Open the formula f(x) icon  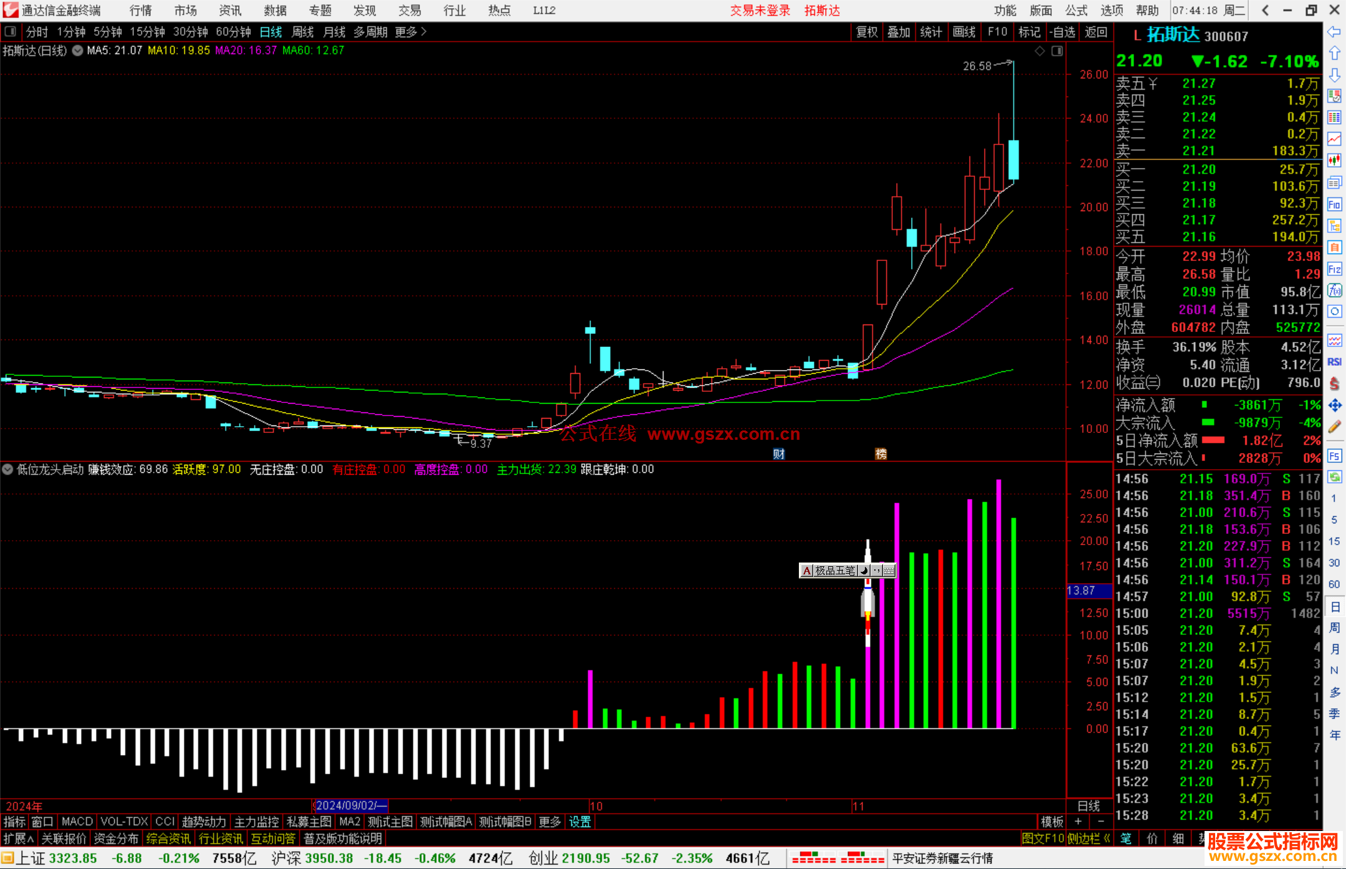click(1334, 290)
